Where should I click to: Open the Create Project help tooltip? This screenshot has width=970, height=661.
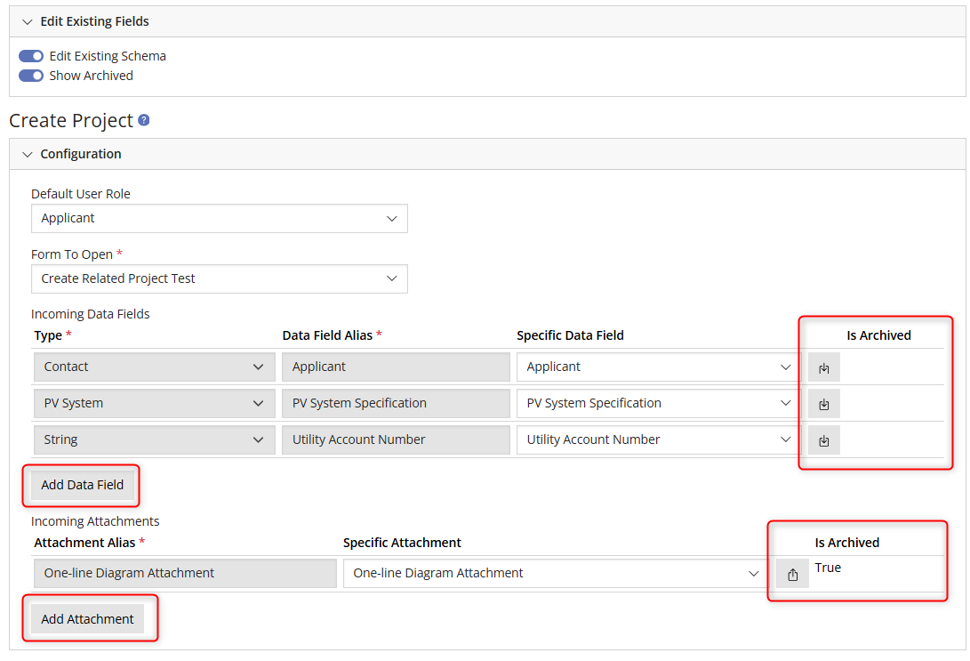pos(143,119)
